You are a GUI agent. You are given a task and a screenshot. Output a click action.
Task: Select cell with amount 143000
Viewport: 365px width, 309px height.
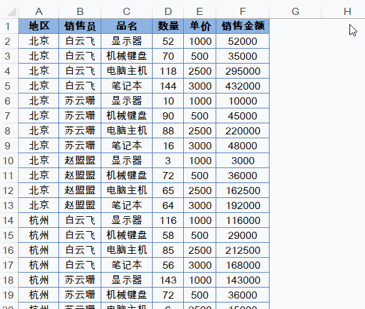click(242, 280)
